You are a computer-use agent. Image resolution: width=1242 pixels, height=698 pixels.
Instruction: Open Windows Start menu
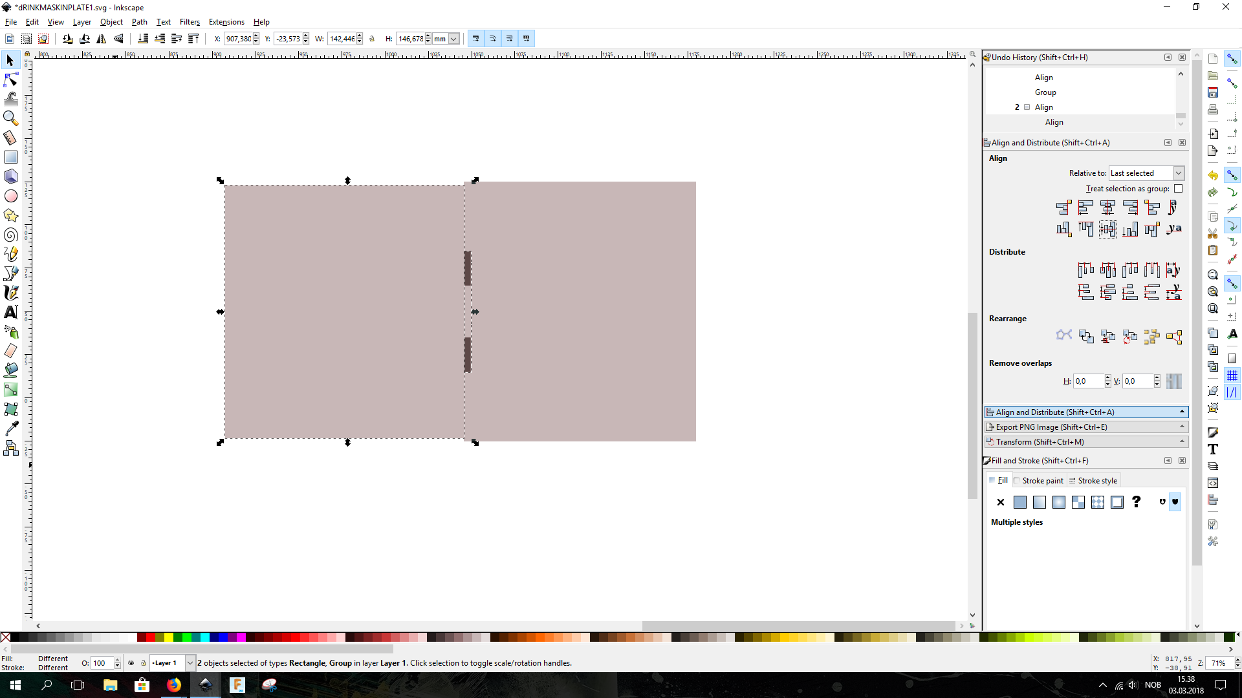coord(16,685)
